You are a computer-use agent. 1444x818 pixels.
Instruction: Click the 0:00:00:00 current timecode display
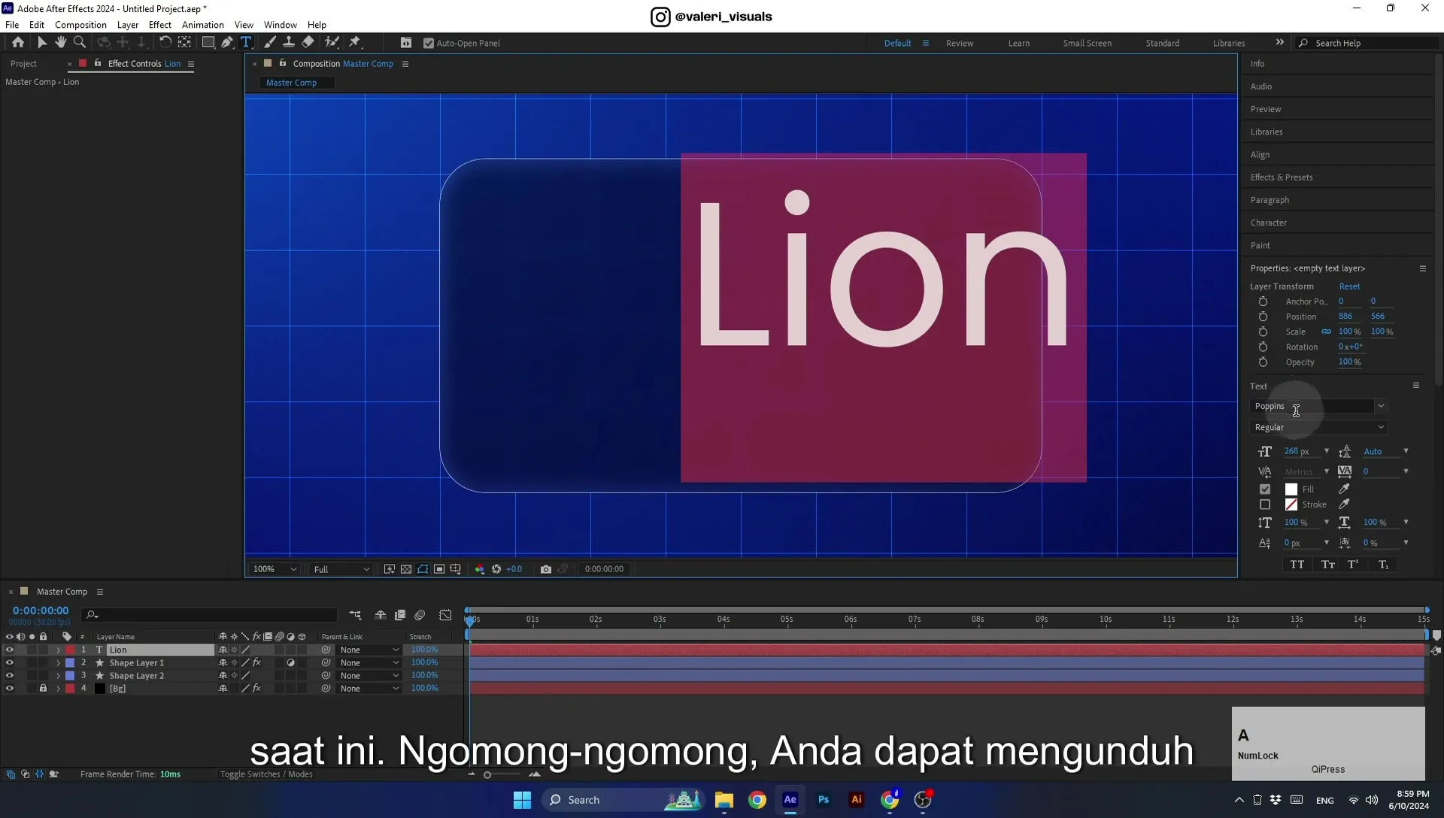coord(41,610)
